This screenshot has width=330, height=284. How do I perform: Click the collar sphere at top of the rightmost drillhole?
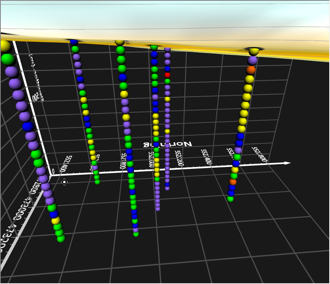click(x=253, y=50)
